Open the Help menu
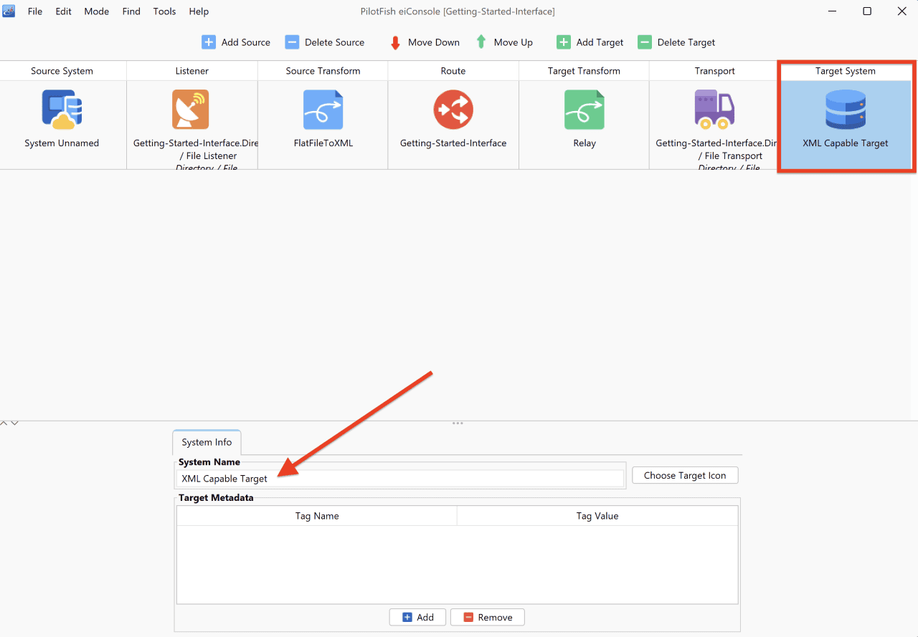The image size is (918, 637). point(199,11)
